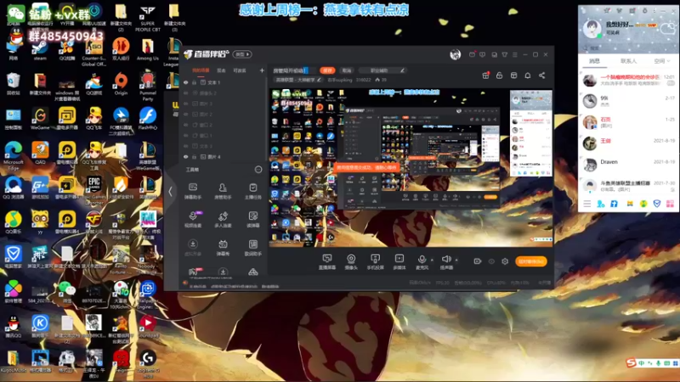This screenshot has height=382, width=680.
Task: Open the 视频连麦 tool
Action: tap(193, 219)
